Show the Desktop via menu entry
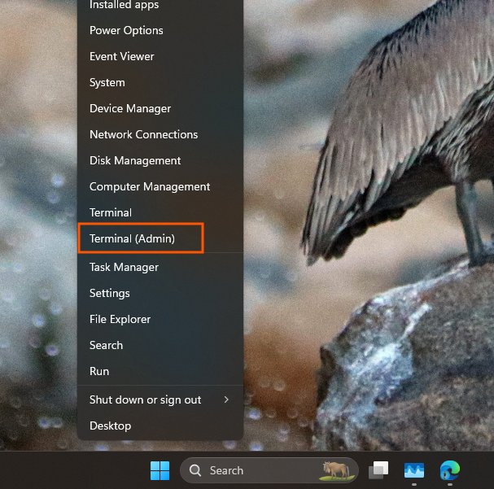Viewport: 494px width, 489px height. click(x=160, y=426)
